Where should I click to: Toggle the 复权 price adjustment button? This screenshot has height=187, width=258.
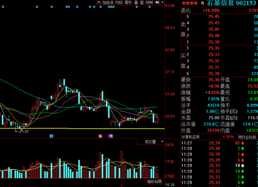click(128, 3)
